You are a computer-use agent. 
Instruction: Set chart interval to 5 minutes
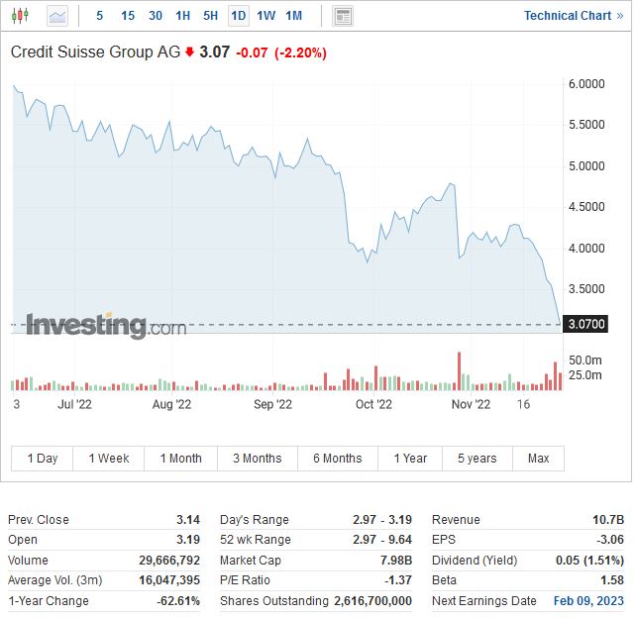click(100, 16)
